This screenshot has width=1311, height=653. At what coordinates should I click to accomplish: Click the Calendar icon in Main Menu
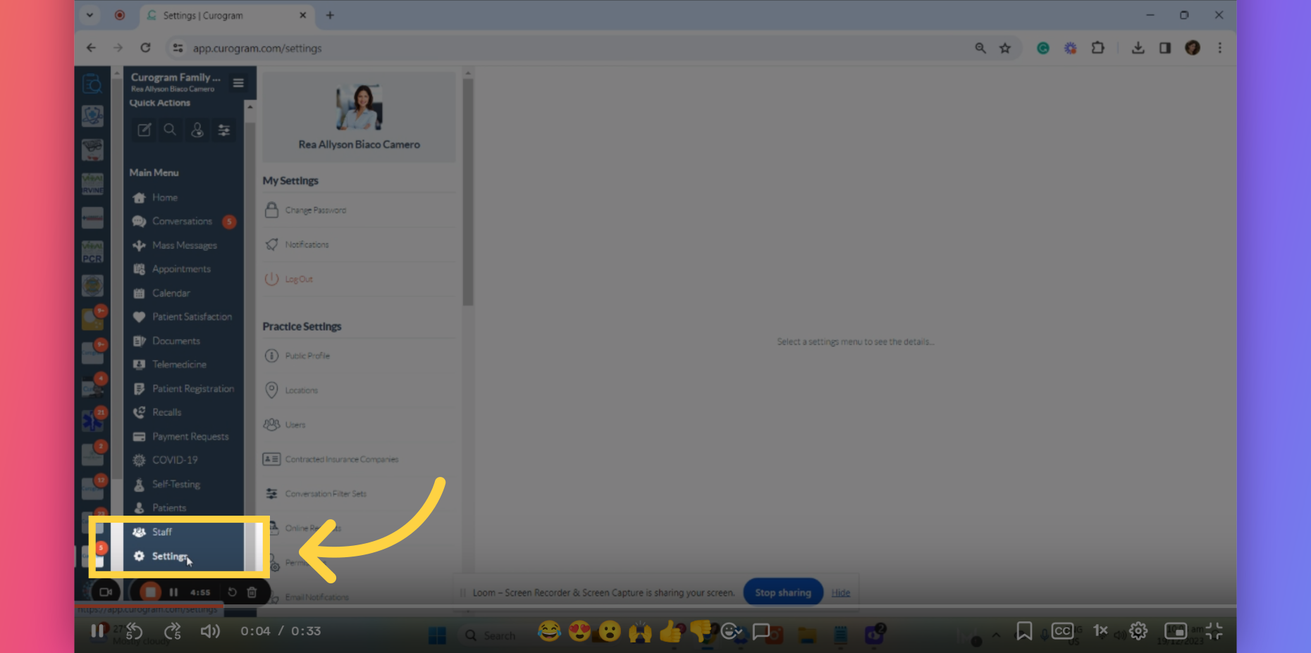pyautogui.click(x=139, y=292)
